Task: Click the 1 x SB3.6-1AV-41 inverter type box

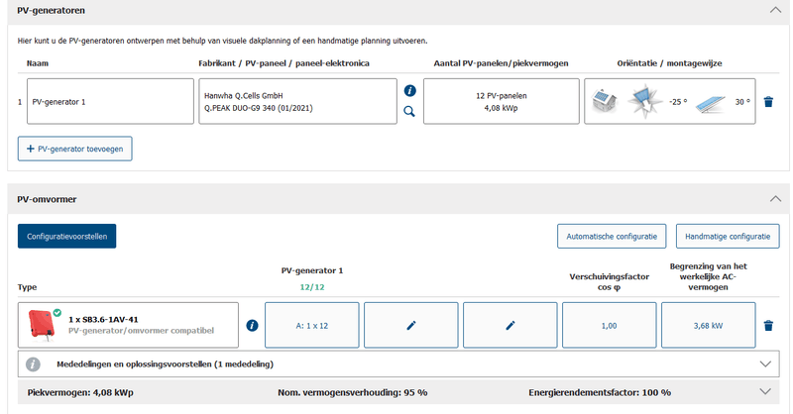Action: pyautogui.click(x=128, y=325)
